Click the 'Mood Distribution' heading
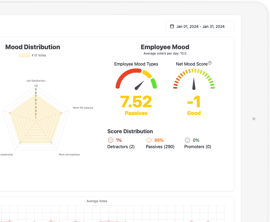The image size is (270, 222). [33, 47]
